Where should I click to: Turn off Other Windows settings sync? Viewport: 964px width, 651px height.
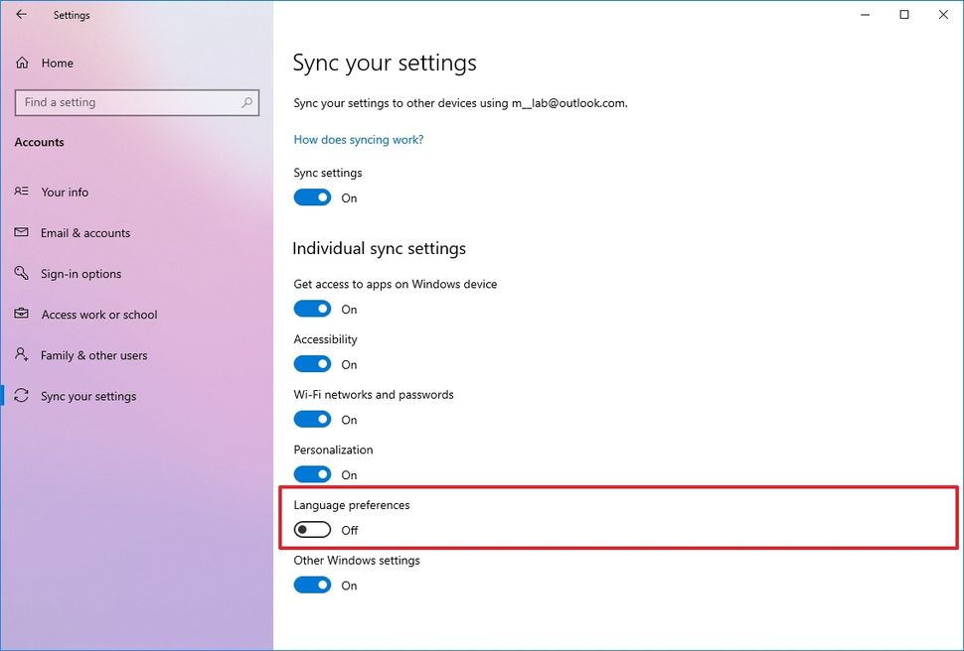click(x=312, y=585)
